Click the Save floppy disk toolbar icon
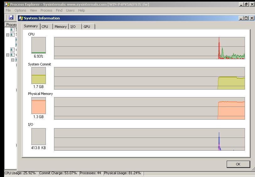The width and height of the screenshot is (255, 177). coord(11,17)
